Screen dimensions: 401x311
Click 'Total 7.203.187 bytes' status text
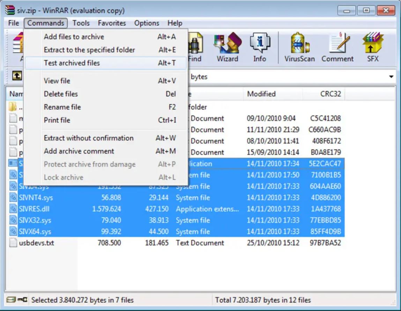tap(263, 300)
